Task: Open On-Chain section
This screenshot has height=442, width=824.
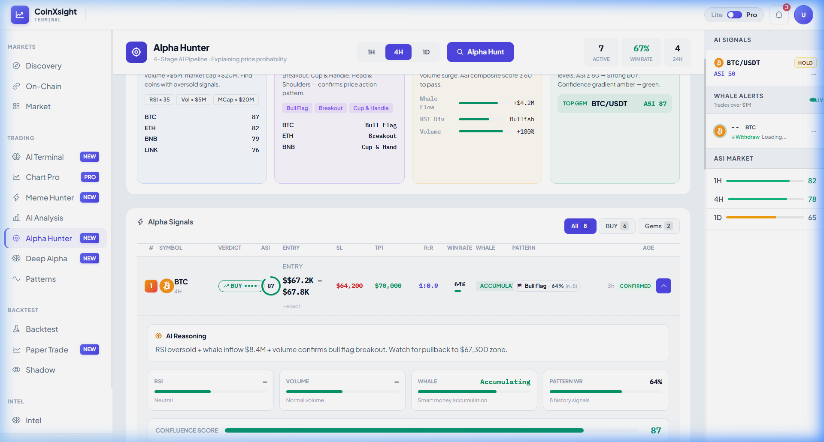Action: pyautogui.click(x=56, y=87)
